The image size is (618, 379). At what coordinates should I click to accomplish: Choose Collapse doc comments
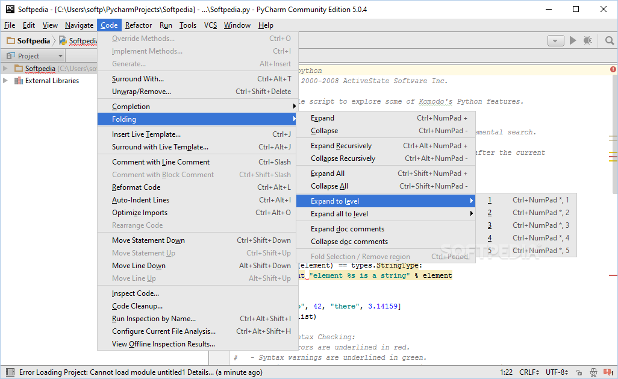[386, 242]
